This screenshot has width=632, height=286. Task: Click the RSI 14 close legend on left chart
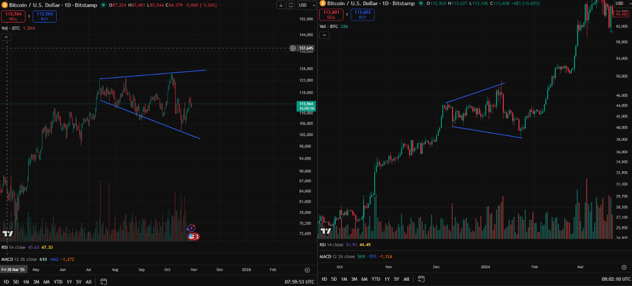tap(14, 247)
